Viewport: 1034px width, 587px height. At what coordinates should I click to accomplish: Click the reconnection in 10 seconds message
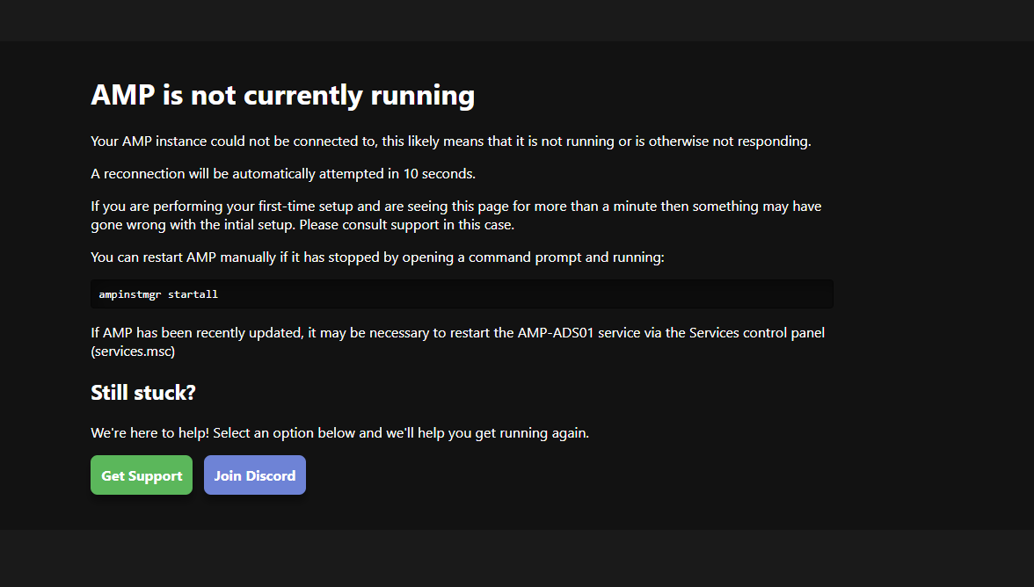pos(283,174)
